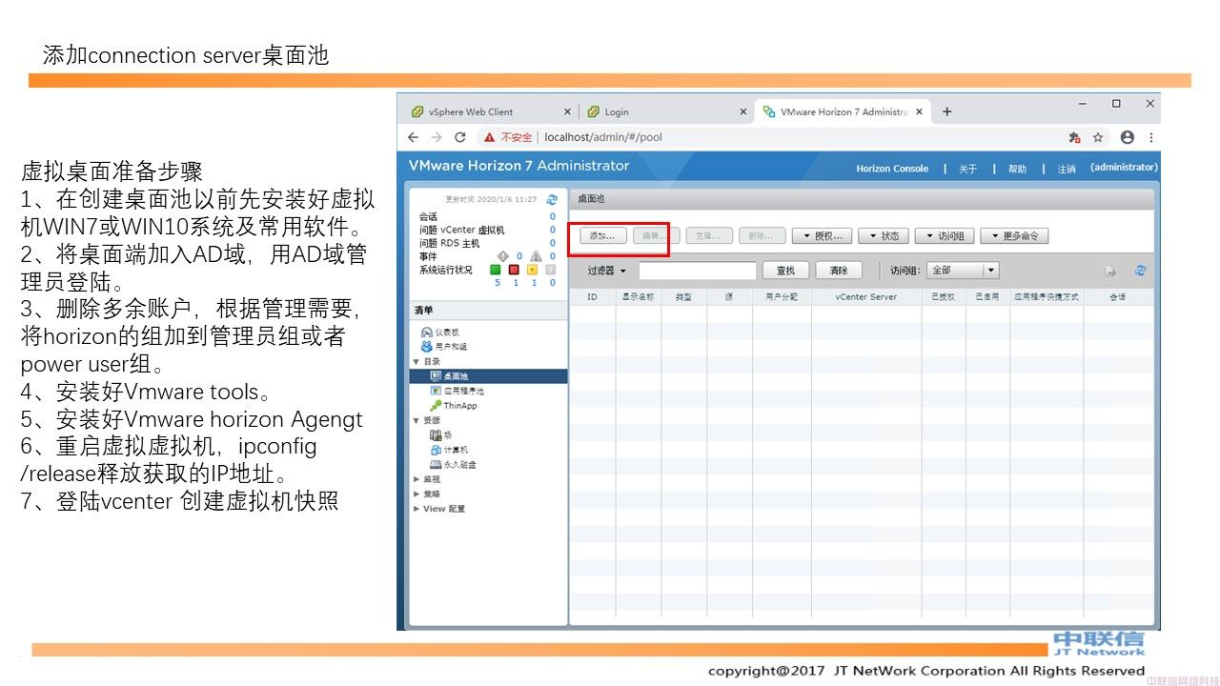Click the events warning triangle icon
This screenshot has width=1220, height=686.
click(x=536, y=256)
